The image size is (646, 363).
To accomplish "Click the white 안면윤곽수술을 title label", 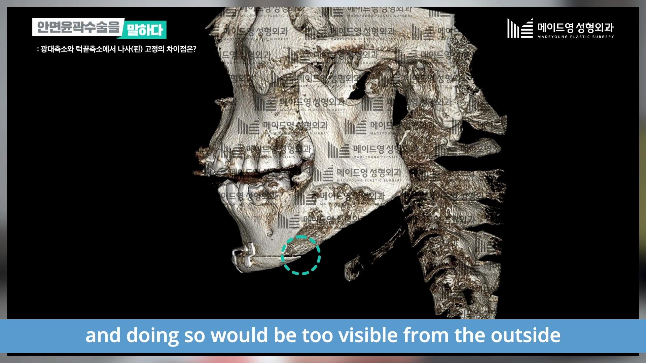I will (x=78, y=27).
